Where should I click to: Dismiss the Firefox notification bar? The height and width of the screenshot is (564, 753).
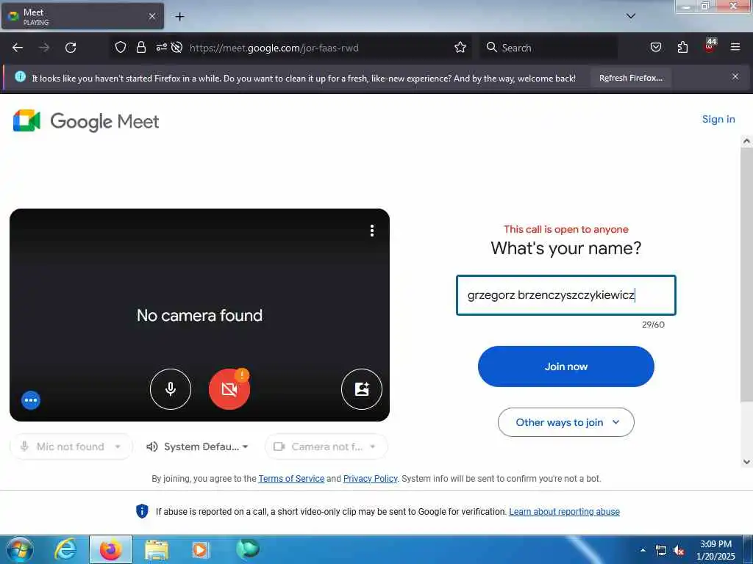(x=735, y=76)
